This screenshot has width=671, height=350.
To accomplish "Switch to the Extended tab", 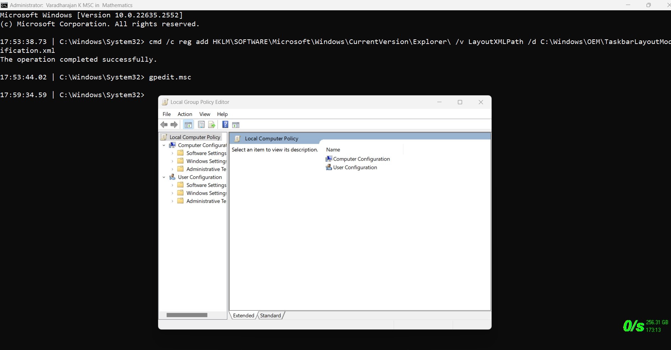I will [x=244, y=316].
